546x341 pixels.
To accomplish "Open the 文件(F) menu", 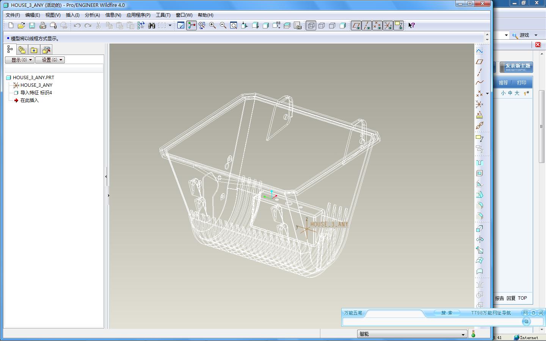I will (x=13, y=15).
